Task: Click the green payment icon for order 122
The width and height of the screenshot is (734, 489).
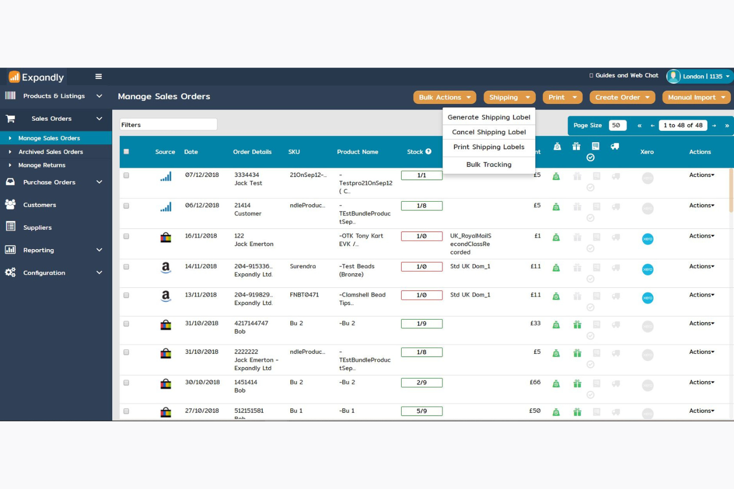Action: pos(556,237)
